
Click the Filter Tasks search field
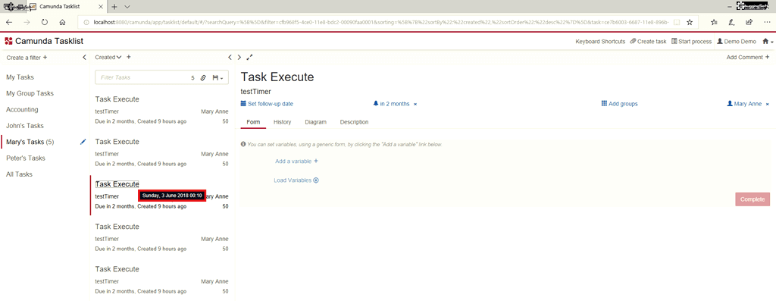pos(143,78)
